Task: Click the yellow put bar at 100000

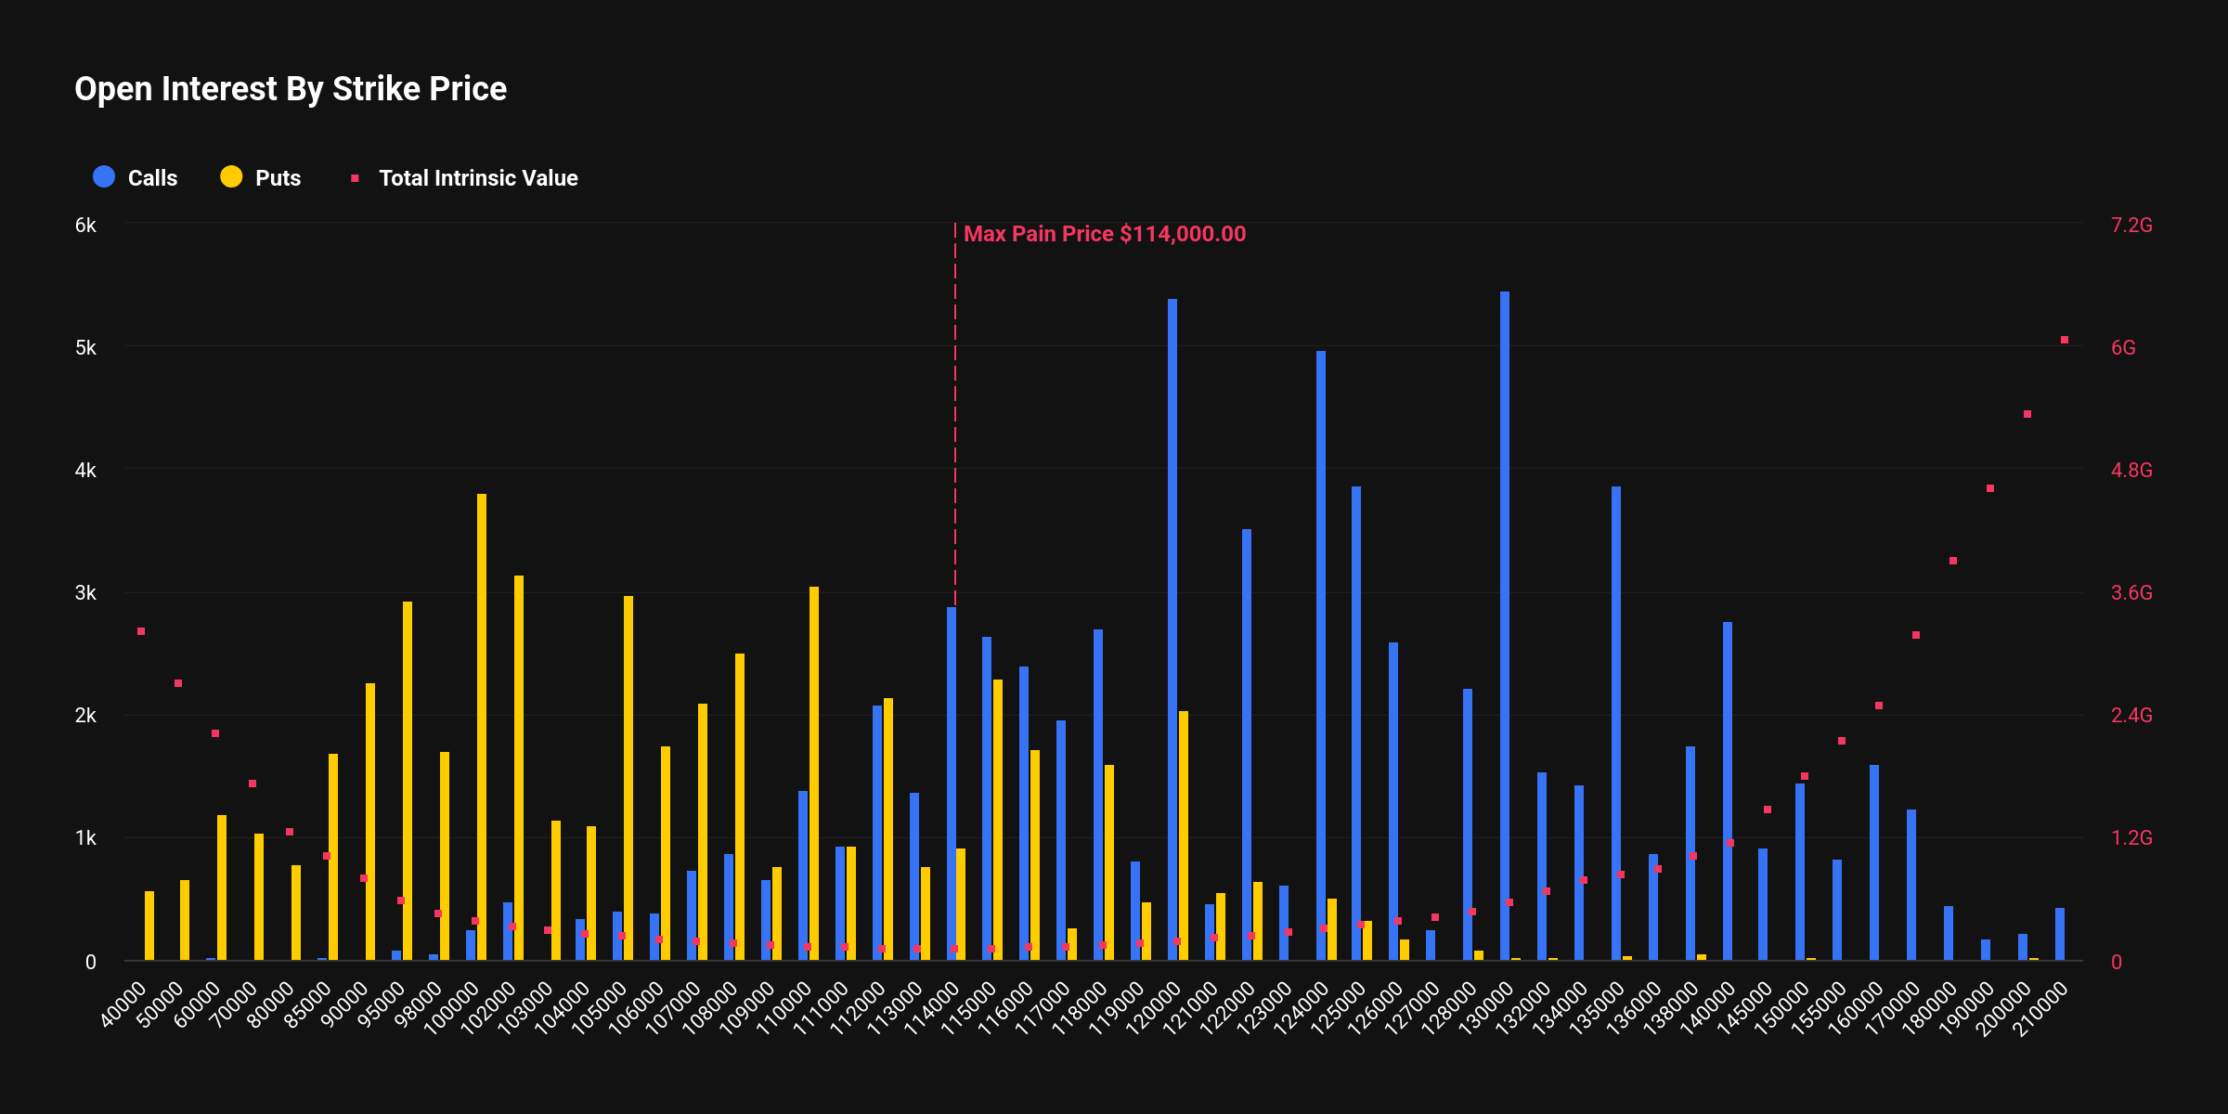Action: pyautogui.click(x=482, y=727)
